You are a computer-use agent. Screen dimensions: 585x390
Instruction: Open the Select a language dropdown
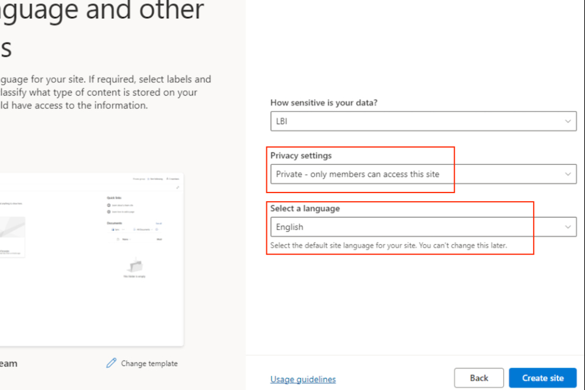pos(423,227)
